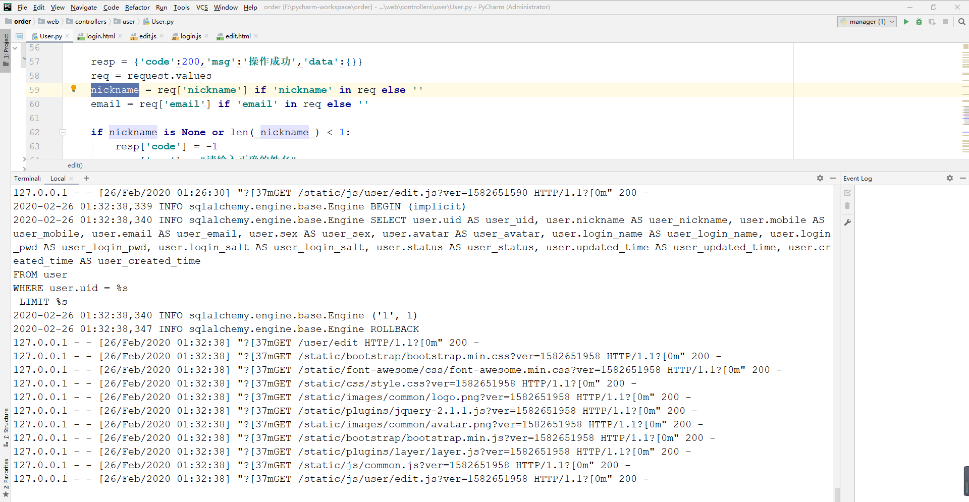The width and height of the screenshot is (969, 502).
Task: Hide the Terminal panel with minimize dash
Action: (x=833, y=178)
